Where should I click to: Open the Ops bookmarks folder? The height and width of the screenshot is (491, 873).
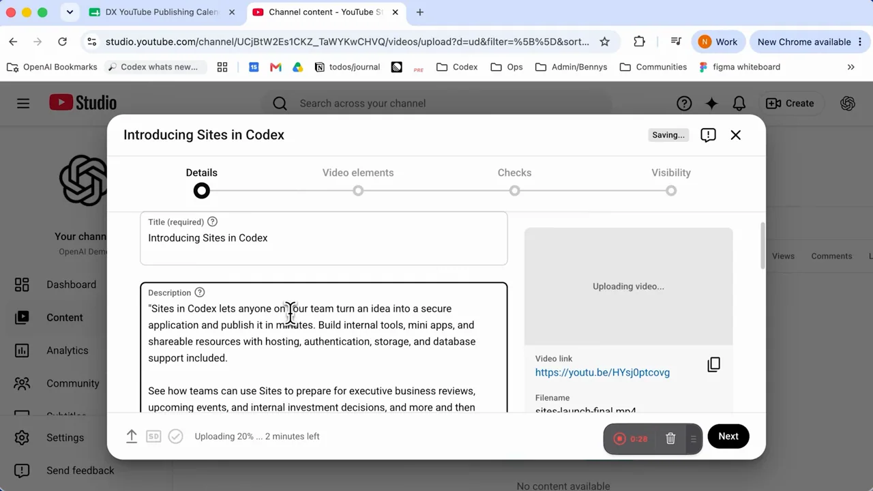click(x=507, y=67)
